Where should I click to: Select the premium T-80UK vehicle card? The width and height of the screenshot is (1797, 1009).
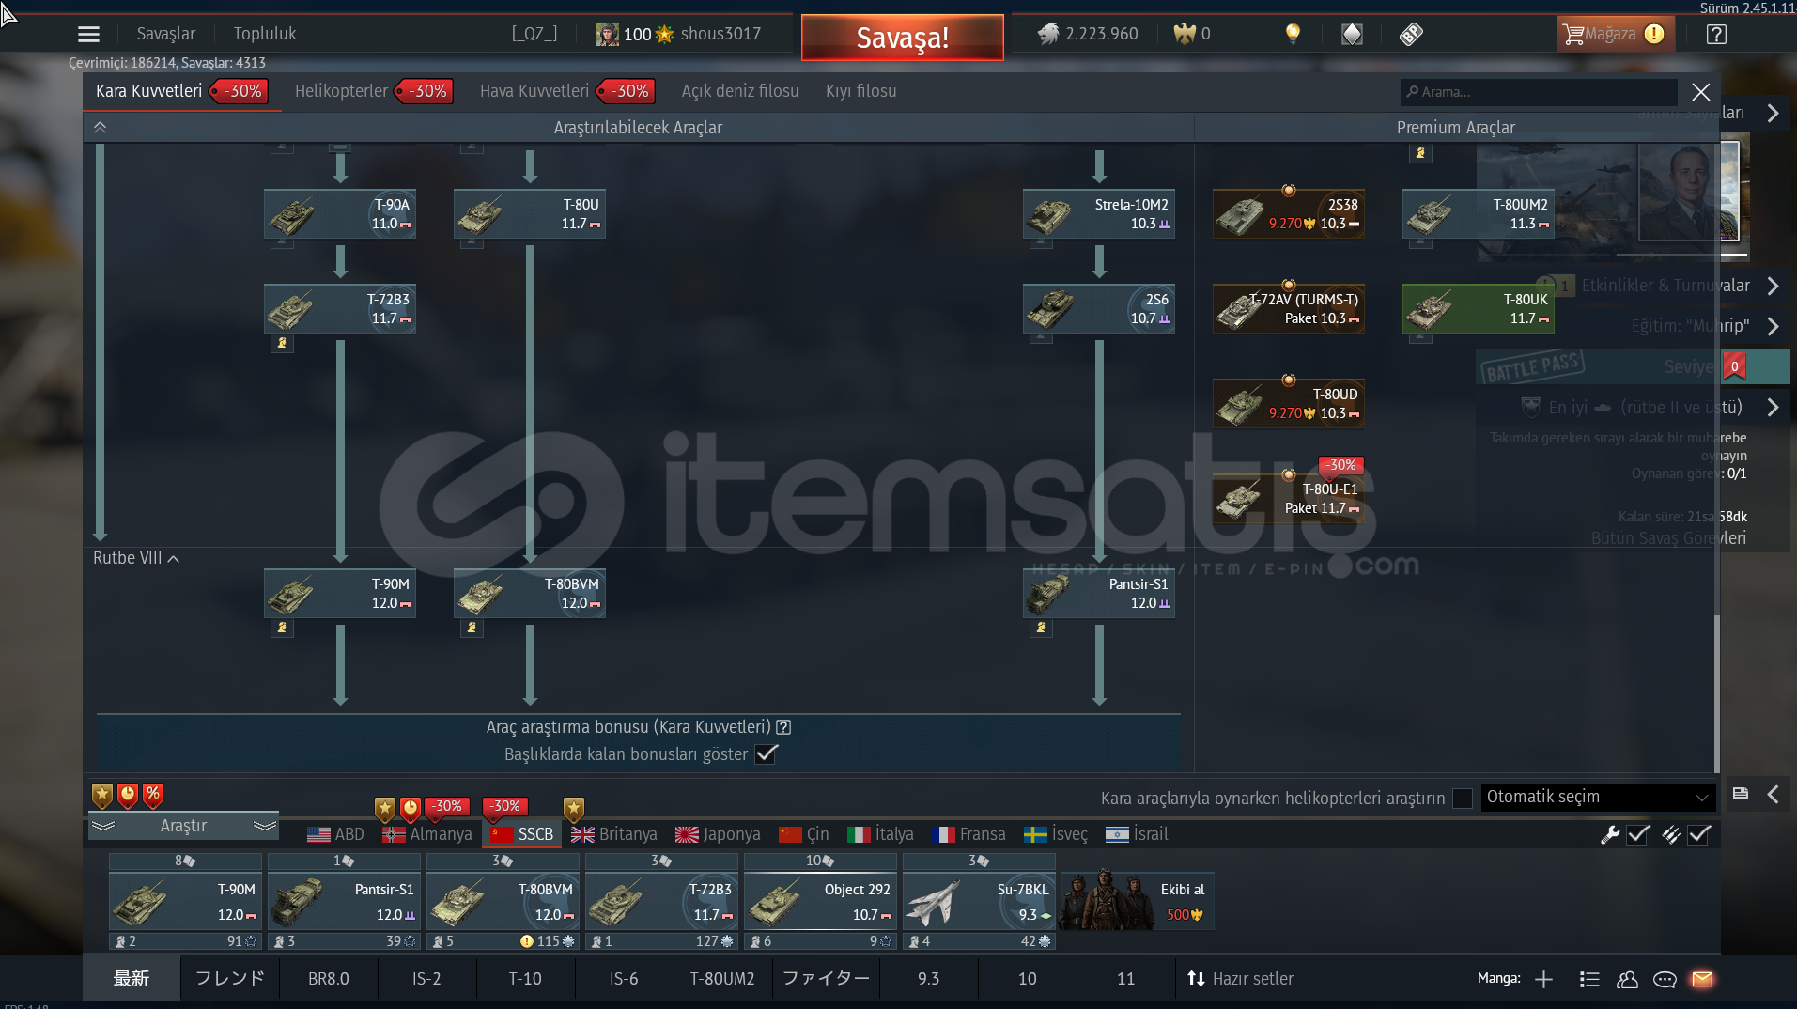(x=1479, y=308)
